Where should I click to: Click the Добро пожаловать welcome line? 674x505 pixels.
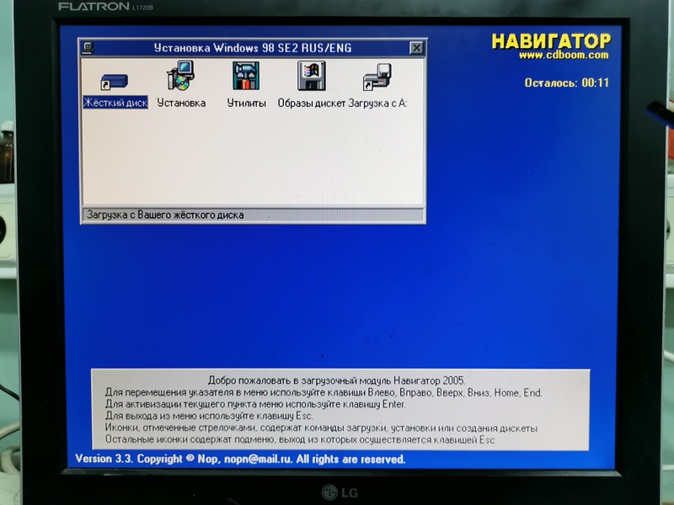pyautogui.click(x=336, y=380)
